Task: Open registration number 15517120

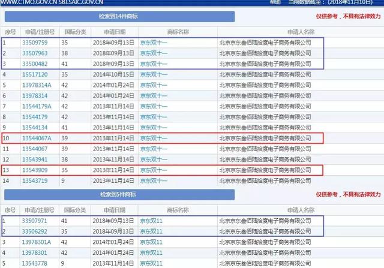Action: [35, 74]
